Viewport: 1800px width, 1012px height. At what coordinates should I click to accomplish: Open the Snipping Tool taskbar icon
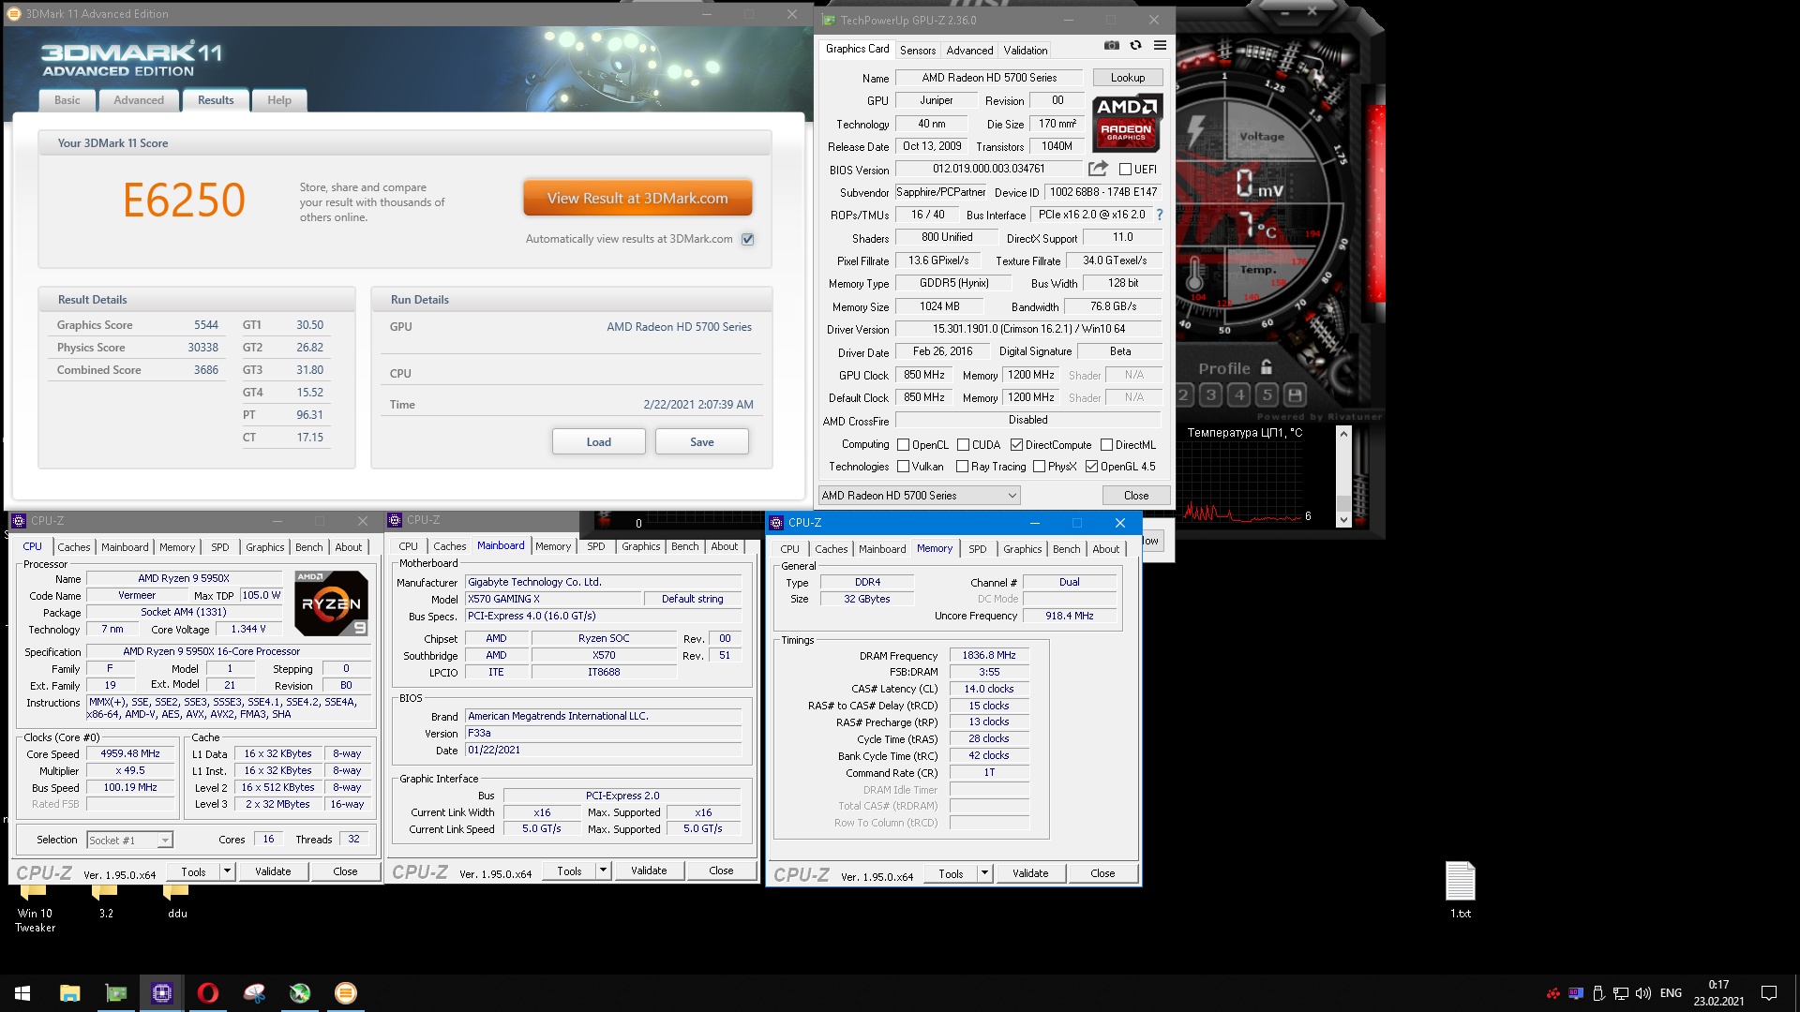pos(254,993)
